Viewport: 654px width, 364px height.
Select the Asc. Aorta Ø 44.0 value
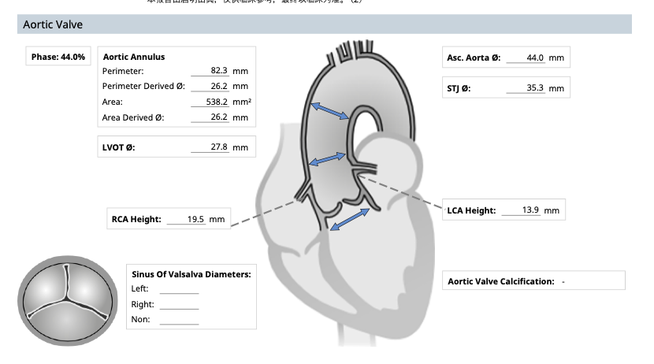click(x=525, y=58)
